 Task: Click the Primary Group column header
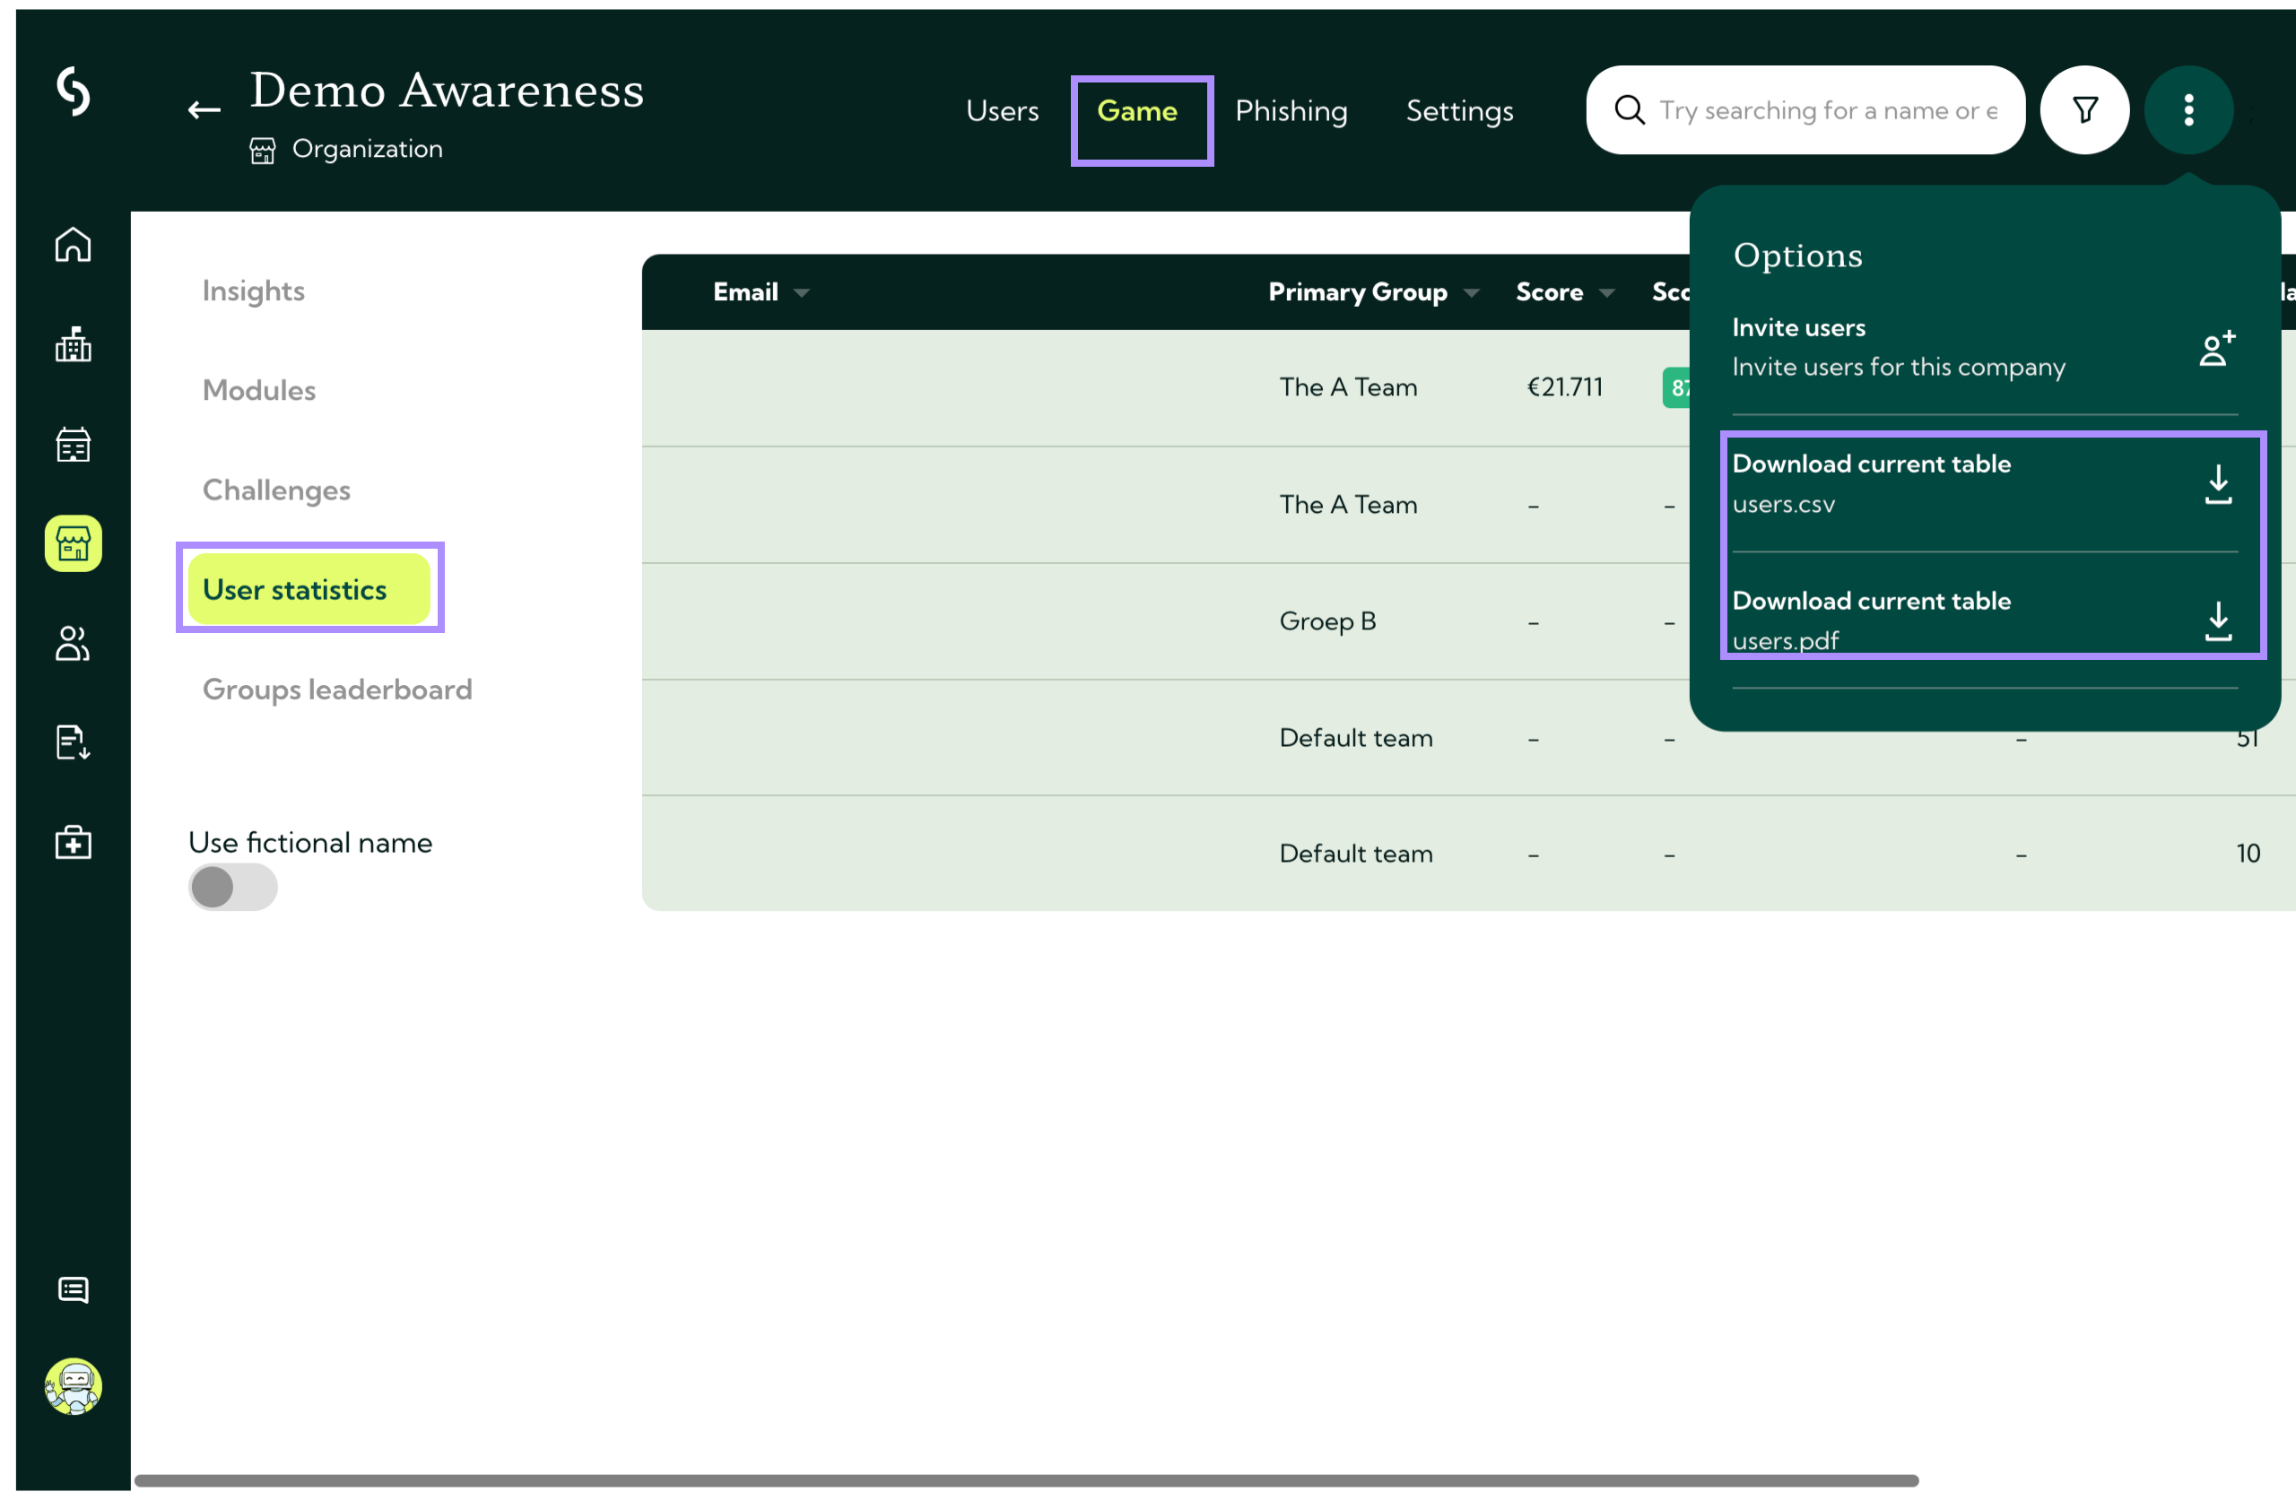(x=1357, y=292)
